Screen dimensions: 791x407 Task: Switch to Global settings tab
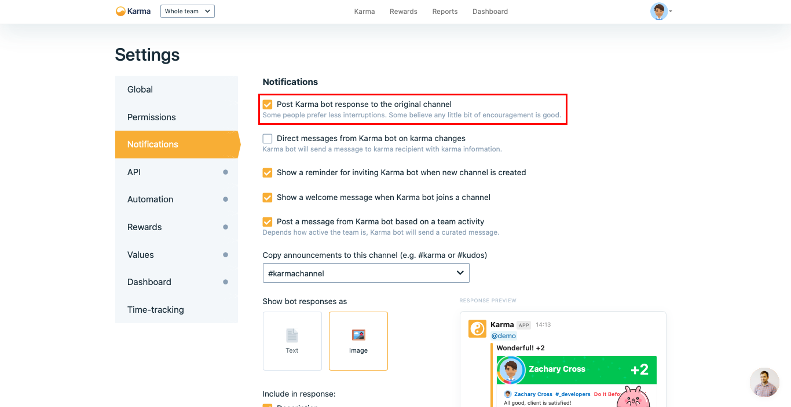(x=177, y=90)
